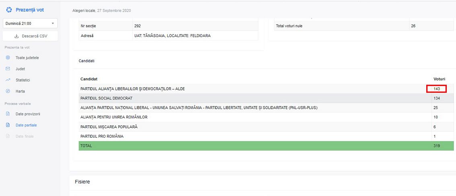Open the Judet menu item
The image size is (456, 196).
pos(20,69)
